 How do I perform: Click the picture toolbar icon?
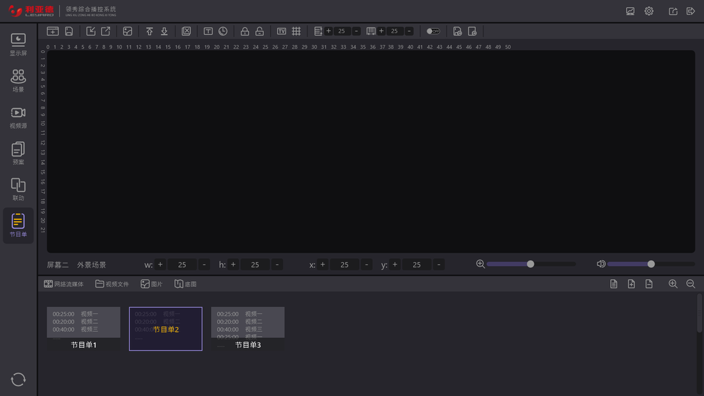point(127,31)
